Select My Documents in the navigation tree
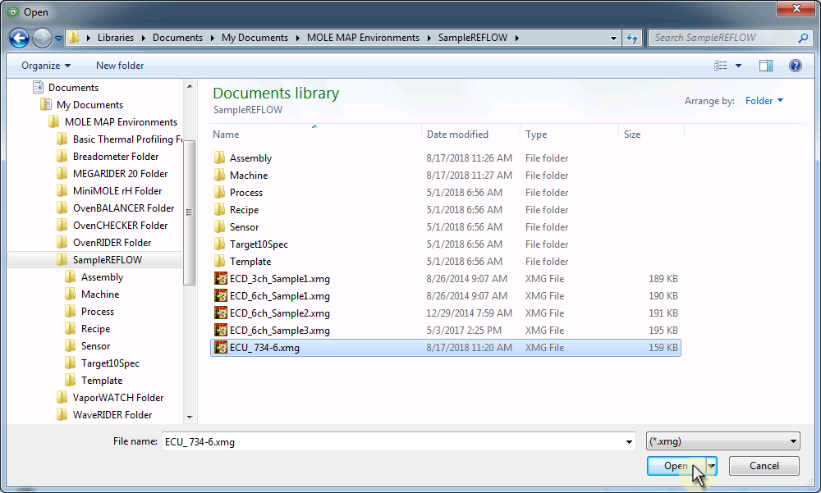 click(x=89, y=105)
